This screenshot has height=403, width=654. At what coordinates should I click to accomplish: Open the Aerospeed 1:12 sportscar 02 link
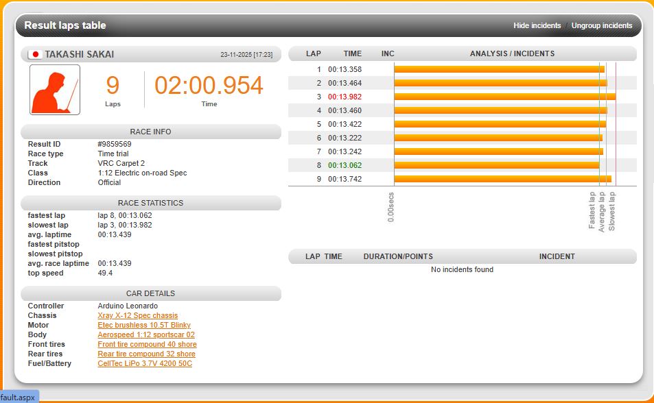coord(146,335)
